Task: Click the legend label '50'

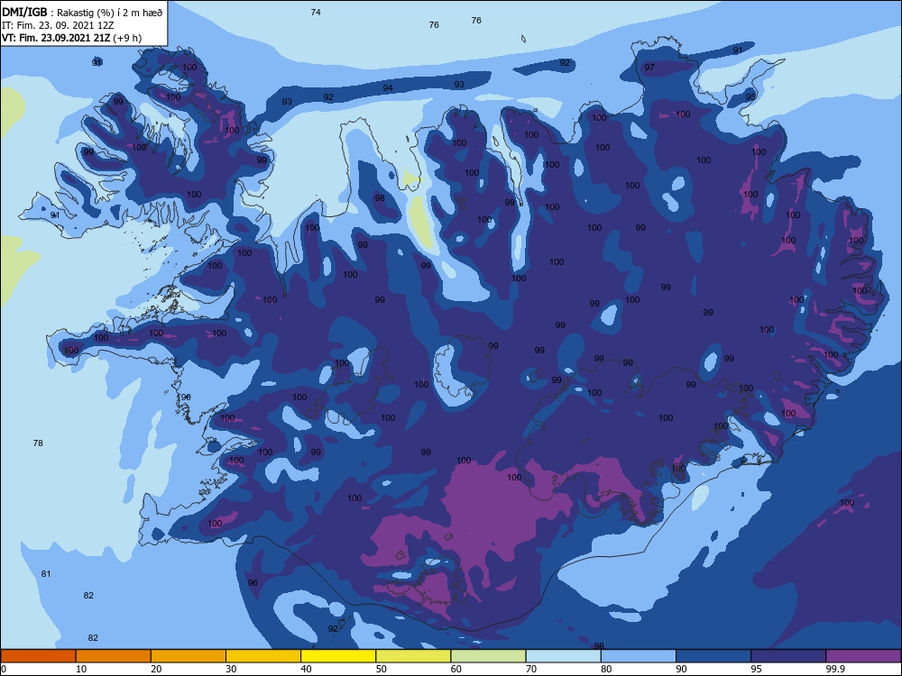Action: (x=381, y=669)
